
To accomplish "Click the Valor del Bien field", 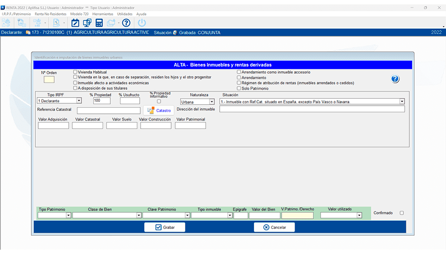I will [x=265, y=216].
